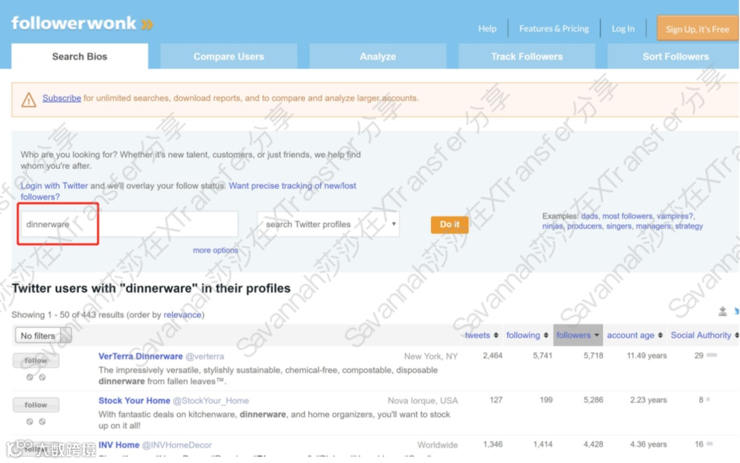The width and height of the screenshot is (740, 463).
Task: Click second block icon under VerTerra follow button
Action: [42, 377]
